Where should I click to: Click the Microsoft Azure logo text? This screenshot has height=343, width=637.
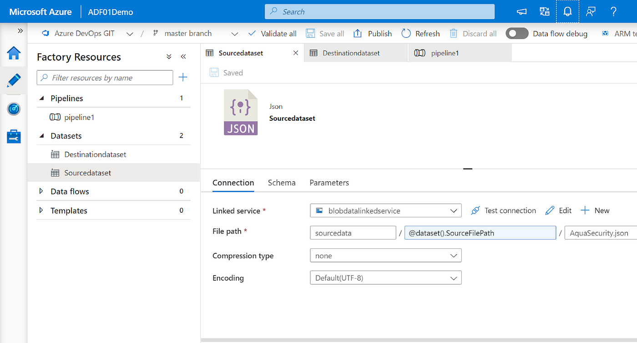(x=40, y=12)
